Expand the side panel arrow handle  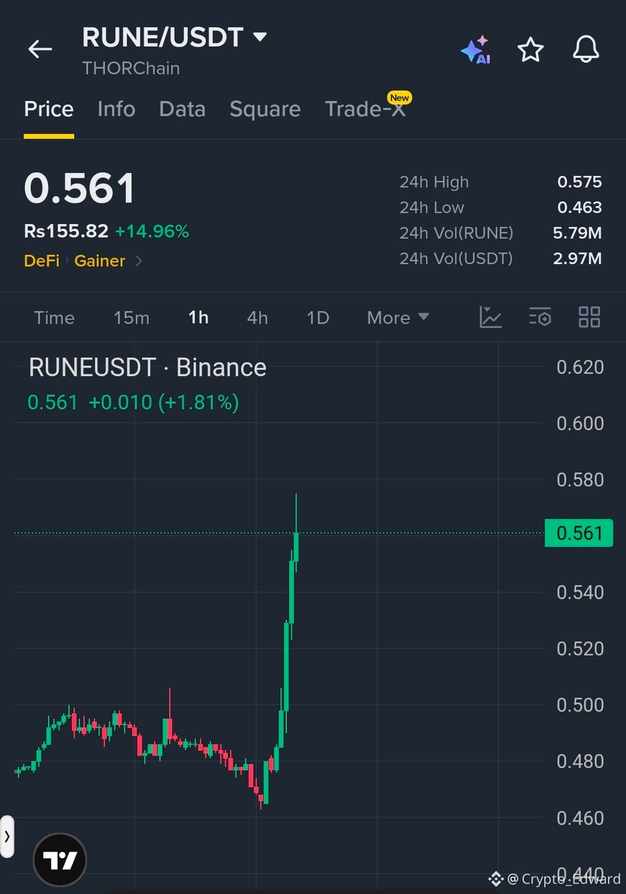(x=7, y=837)
